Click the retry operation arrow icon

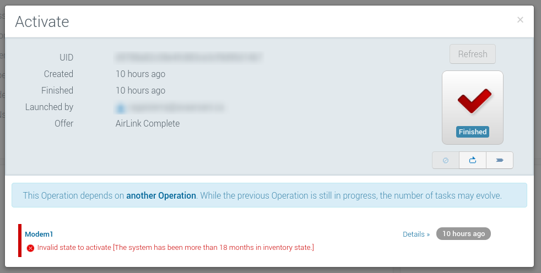pyautogui.click(x=473, y=160)
